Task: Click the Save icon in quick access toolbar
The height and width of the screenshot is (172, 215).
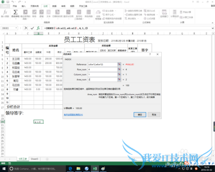Action: click(x=8, y=2)
